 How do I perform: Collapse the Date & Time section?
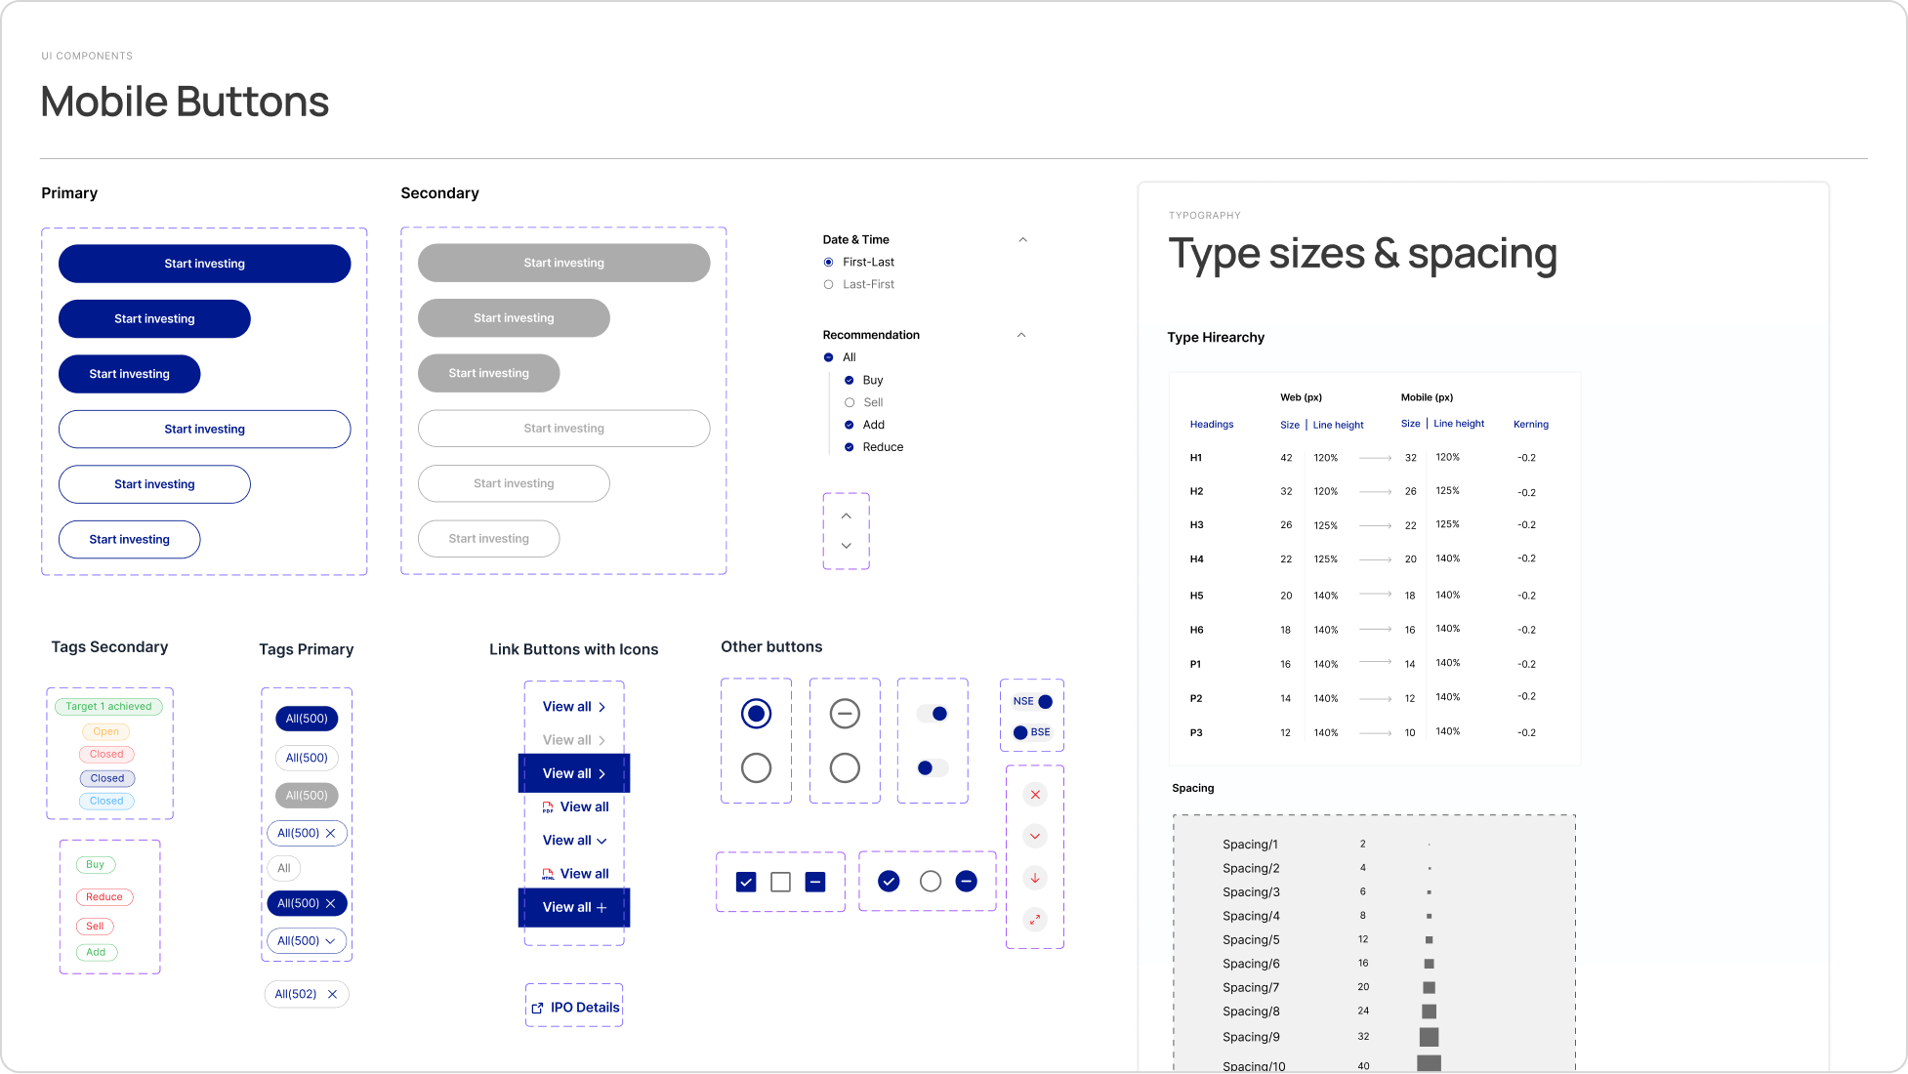pyautogui.click(x=1022, y=239)
